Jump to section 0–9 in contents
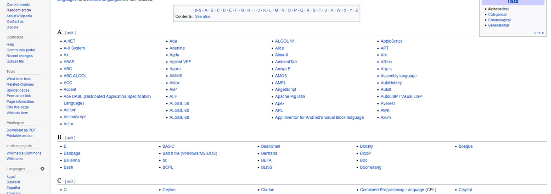This screenshot has width=551, height=194. click(x=198, y=10)
